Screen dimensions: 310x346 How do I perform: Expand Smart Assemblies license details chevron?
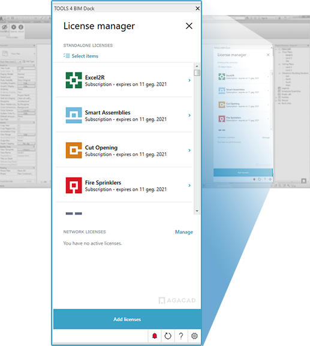click(x=189, y=115)
